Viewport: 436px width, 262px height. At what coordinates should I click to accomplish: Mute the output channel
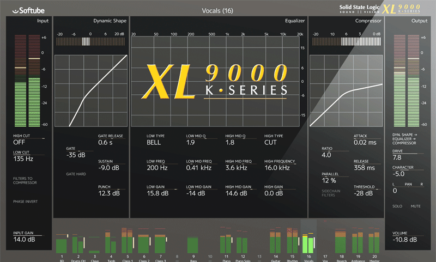coord(415,206)
